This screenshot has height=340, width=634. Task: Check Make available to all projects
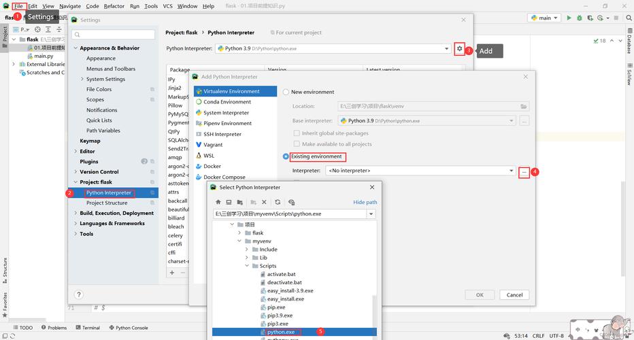click(297, 144)
